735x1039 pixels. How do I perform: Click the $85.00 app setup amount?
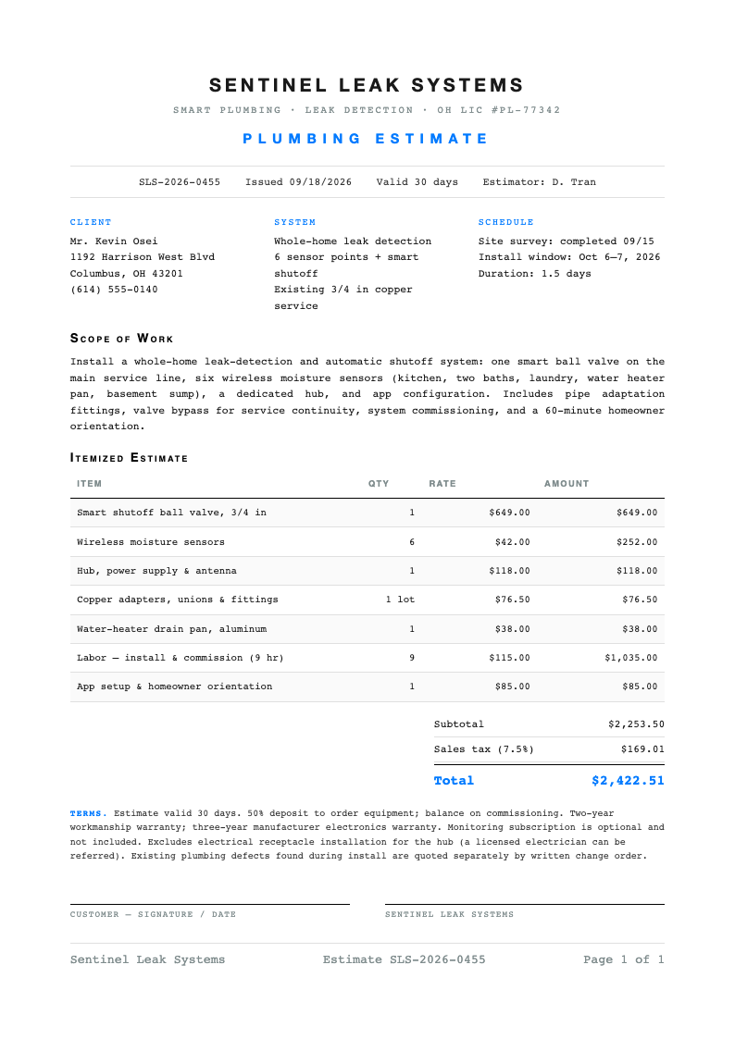[640, 686]
